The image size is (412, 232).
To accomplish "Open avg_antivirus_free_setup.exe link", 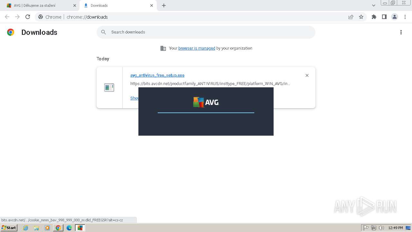I will coord(157,75).
